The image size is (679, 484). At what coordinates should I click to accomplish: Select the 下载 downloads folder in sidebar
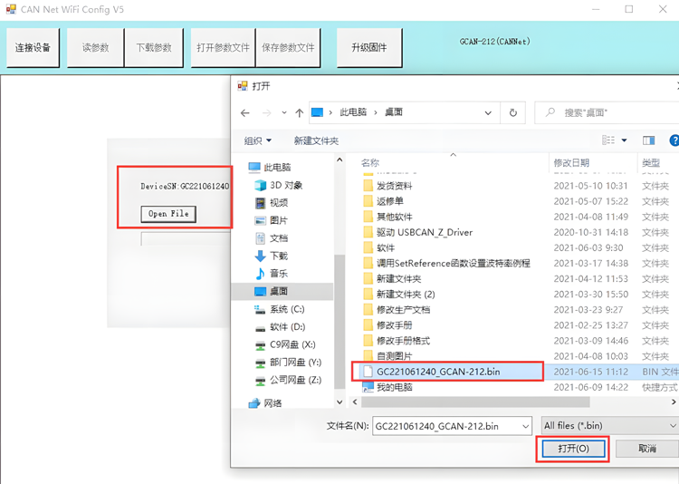[x=278, y=256]
